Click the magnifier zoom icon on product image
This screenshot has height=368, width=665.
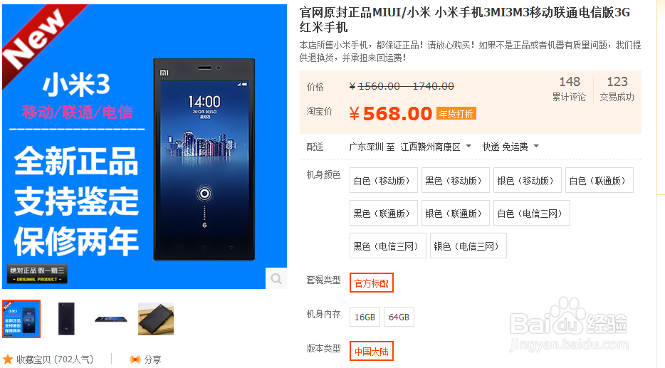pyautogui.click(x=276, y=278)
